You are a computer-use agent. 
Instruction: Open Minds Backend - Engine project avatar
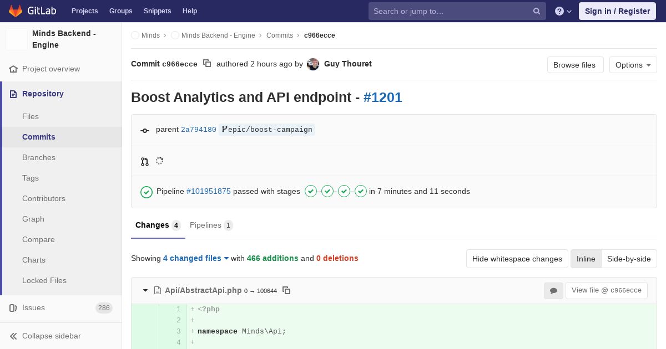click(x=17, y=39)
